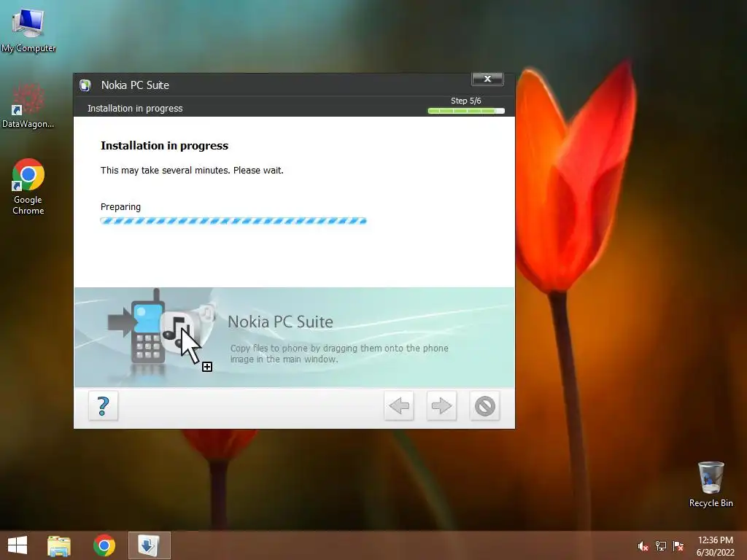Select the Google Chrome desktop shortcut

coord(28,187)
